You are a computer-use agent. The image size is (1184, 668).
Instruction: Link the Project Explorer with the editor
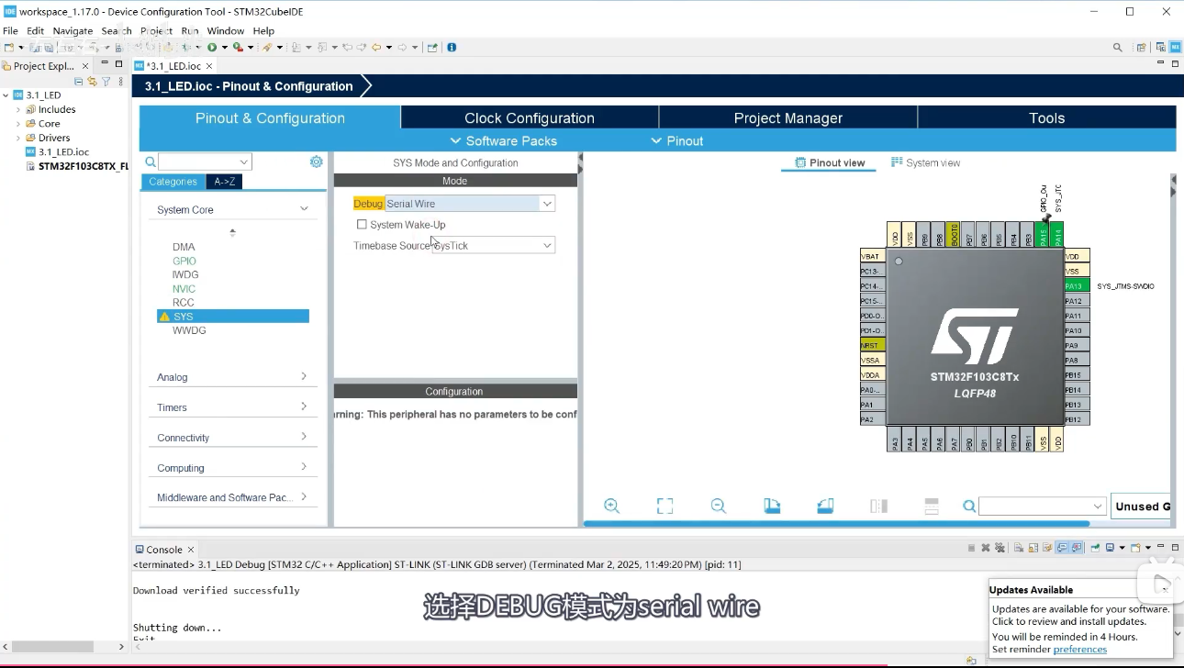[x=92, y=82]
